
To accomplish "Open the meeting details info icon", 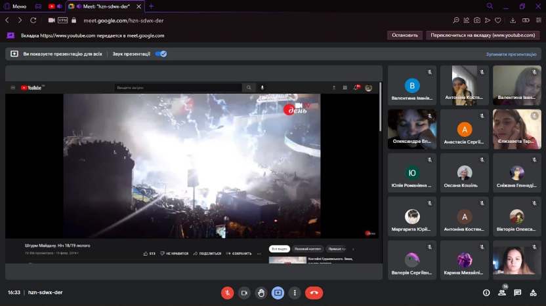I will [x=486, y=293].
